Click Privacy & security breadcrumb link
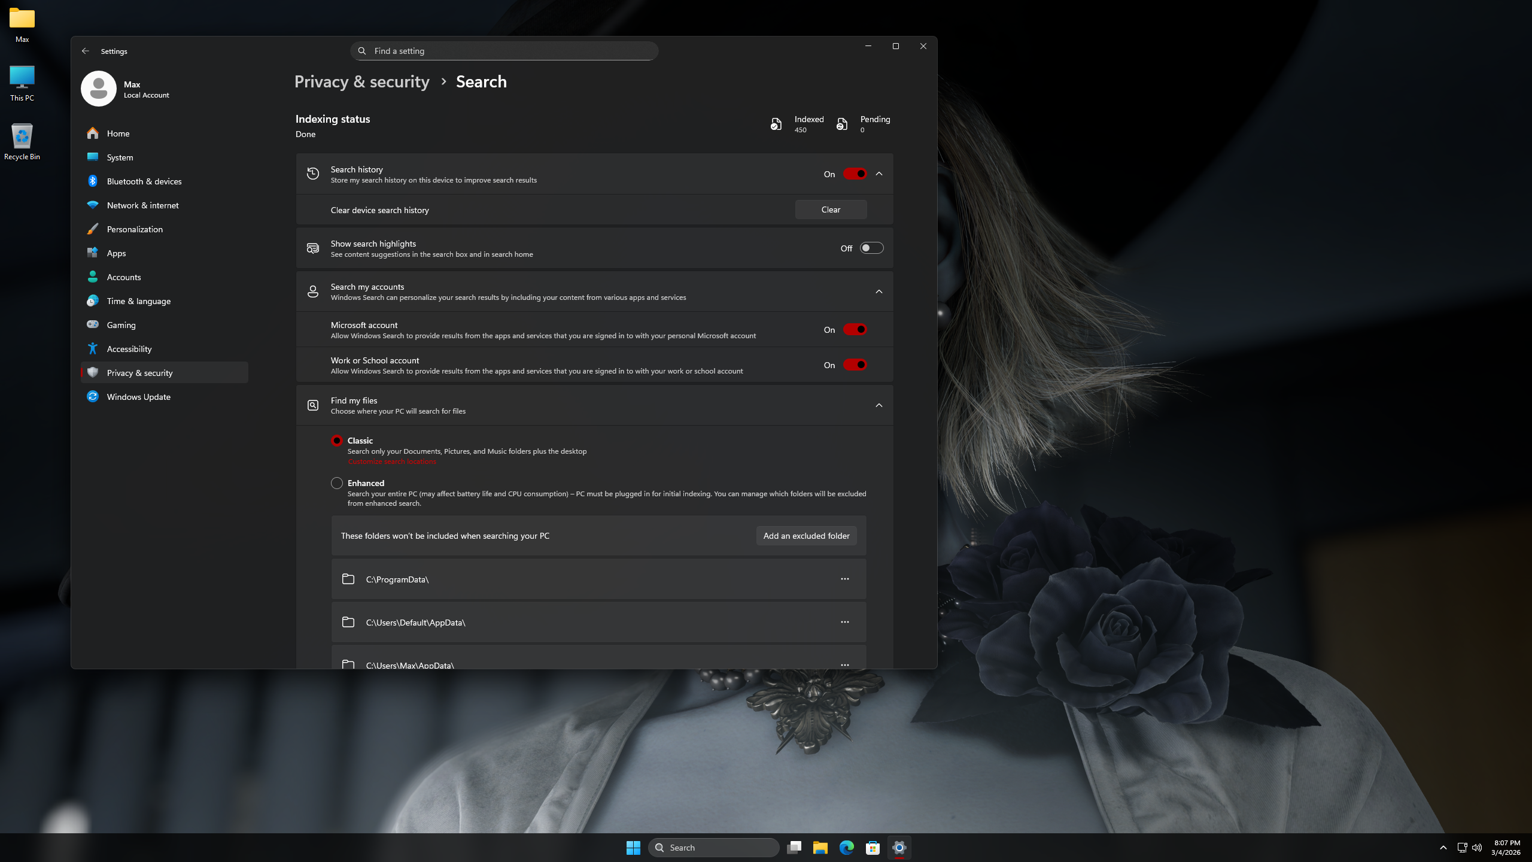The width and height of the screenshot is (1532, 862). click(362, 82)
